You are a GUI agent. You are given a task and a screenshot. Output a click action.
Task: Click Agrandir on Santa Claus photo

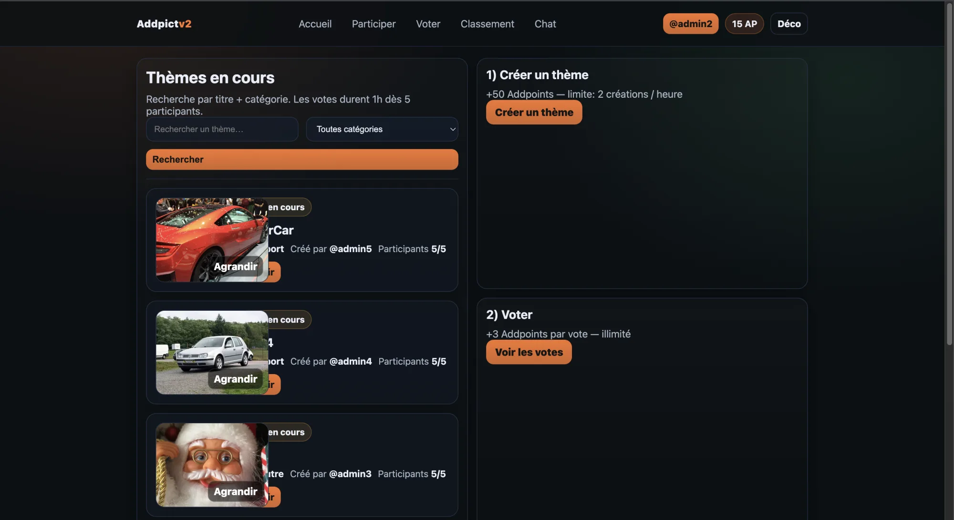235,491
